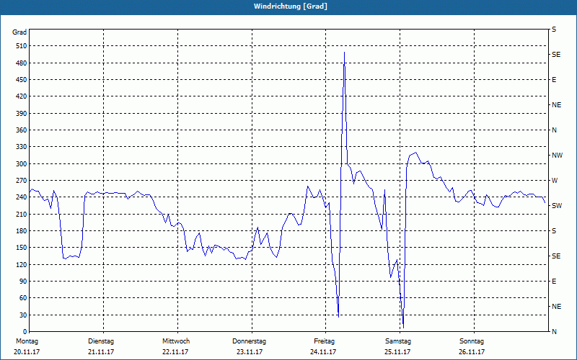Click the 270 value on left axis
The height and width of the screenshot is (360, 577).
coord(22,181)
